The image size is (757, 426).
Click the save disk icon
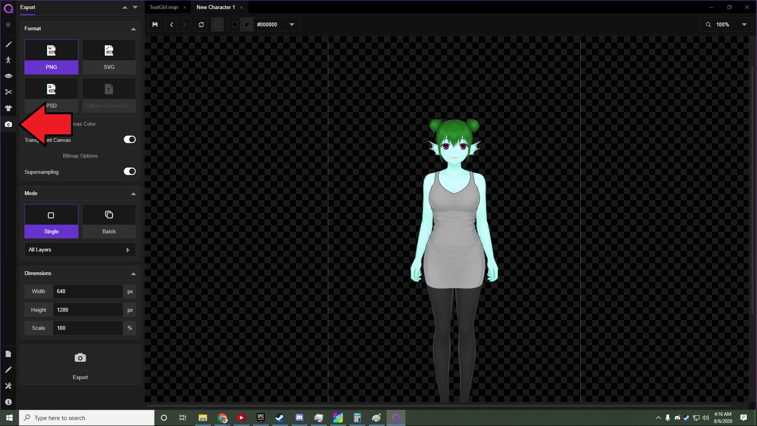click(155, 24)
